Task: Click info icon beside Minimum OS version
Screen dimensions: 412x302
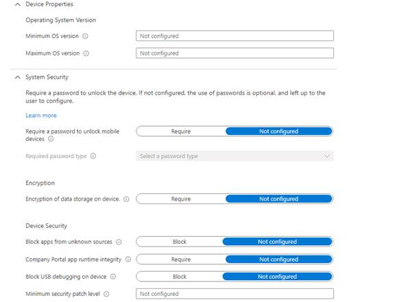Action: click(85, 36)
